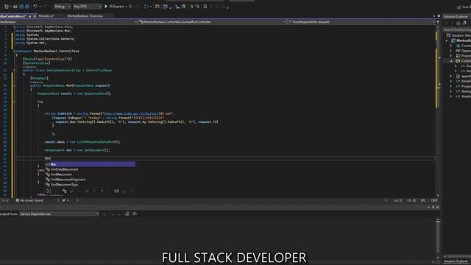
Task: Open the IIS Express target dropdown arrow
Action: click(x=126, y=7)
